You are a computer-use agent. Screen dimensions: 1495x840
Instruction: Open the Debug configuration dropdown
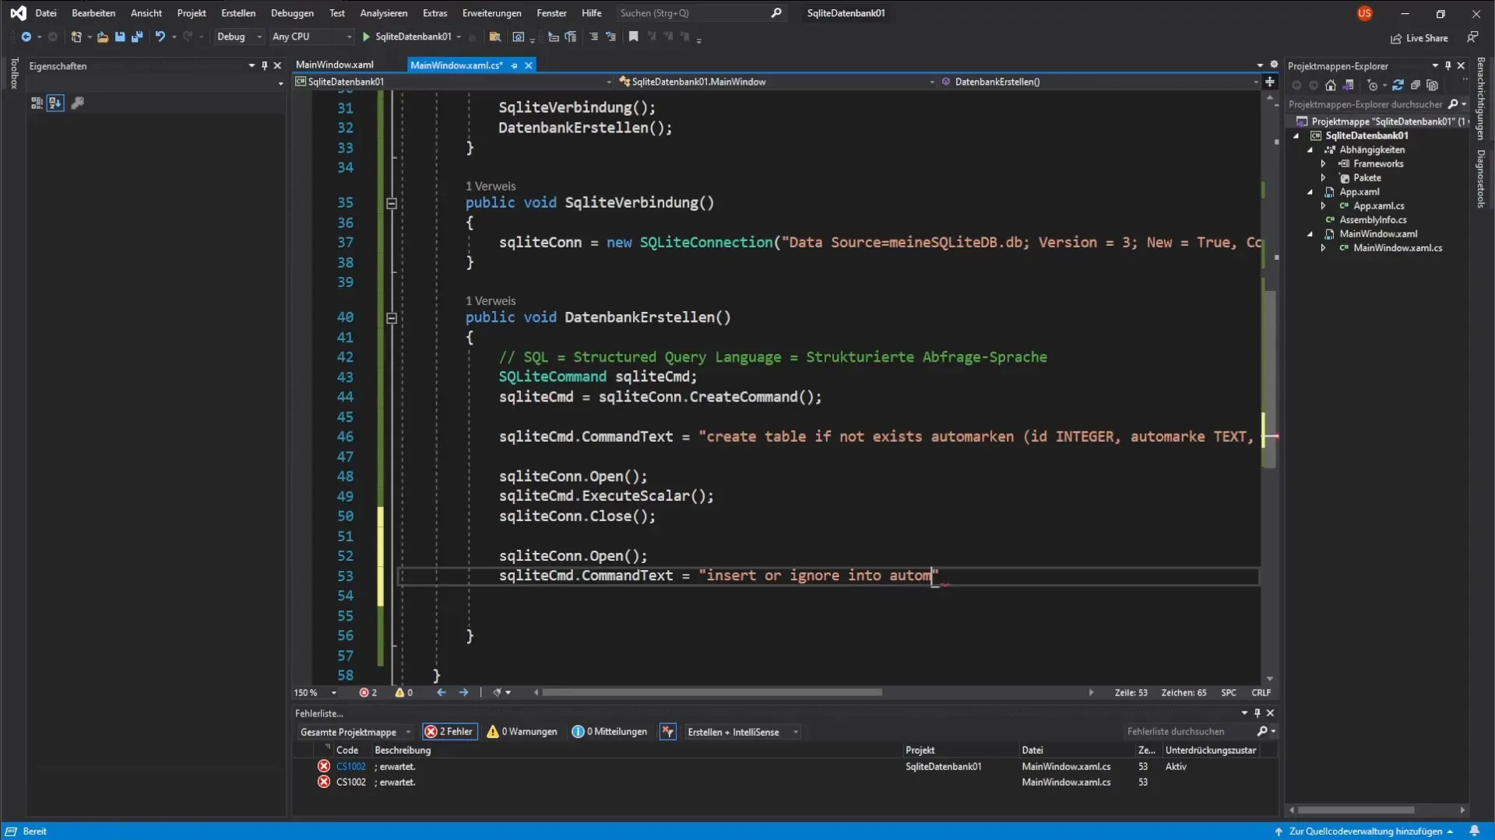239,37
